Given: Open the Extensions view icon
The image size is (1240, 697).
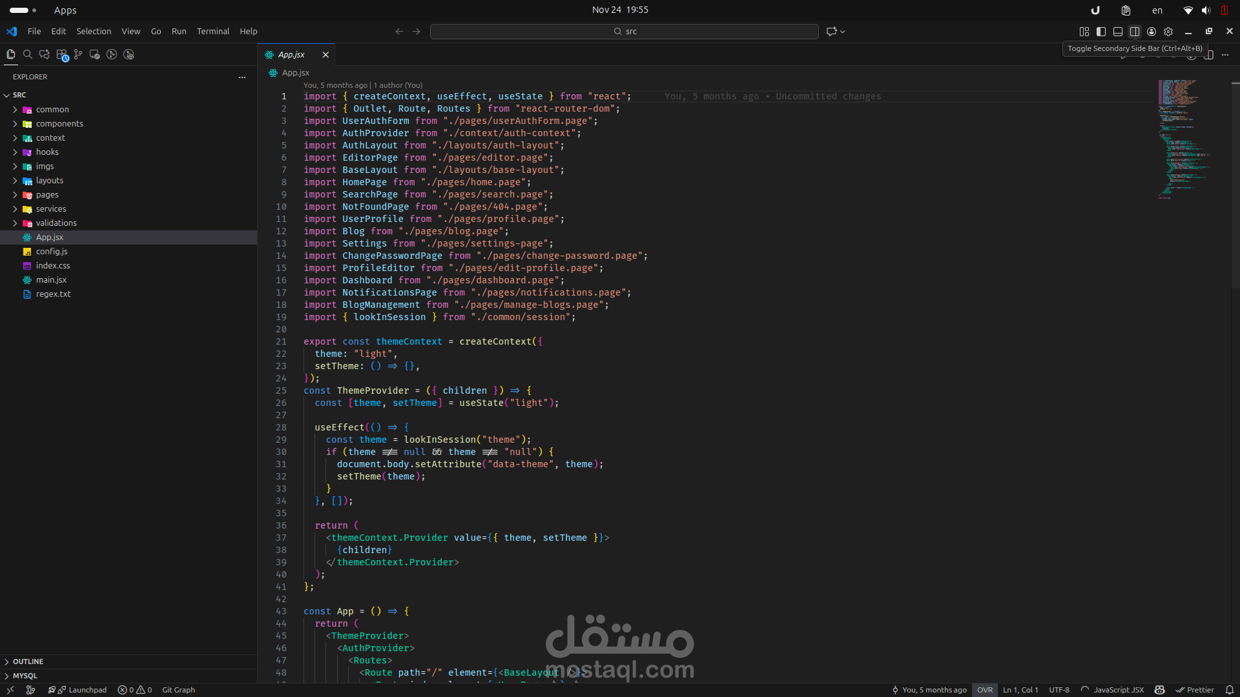Looking at the screenshot, I should [x=61, y=55].
